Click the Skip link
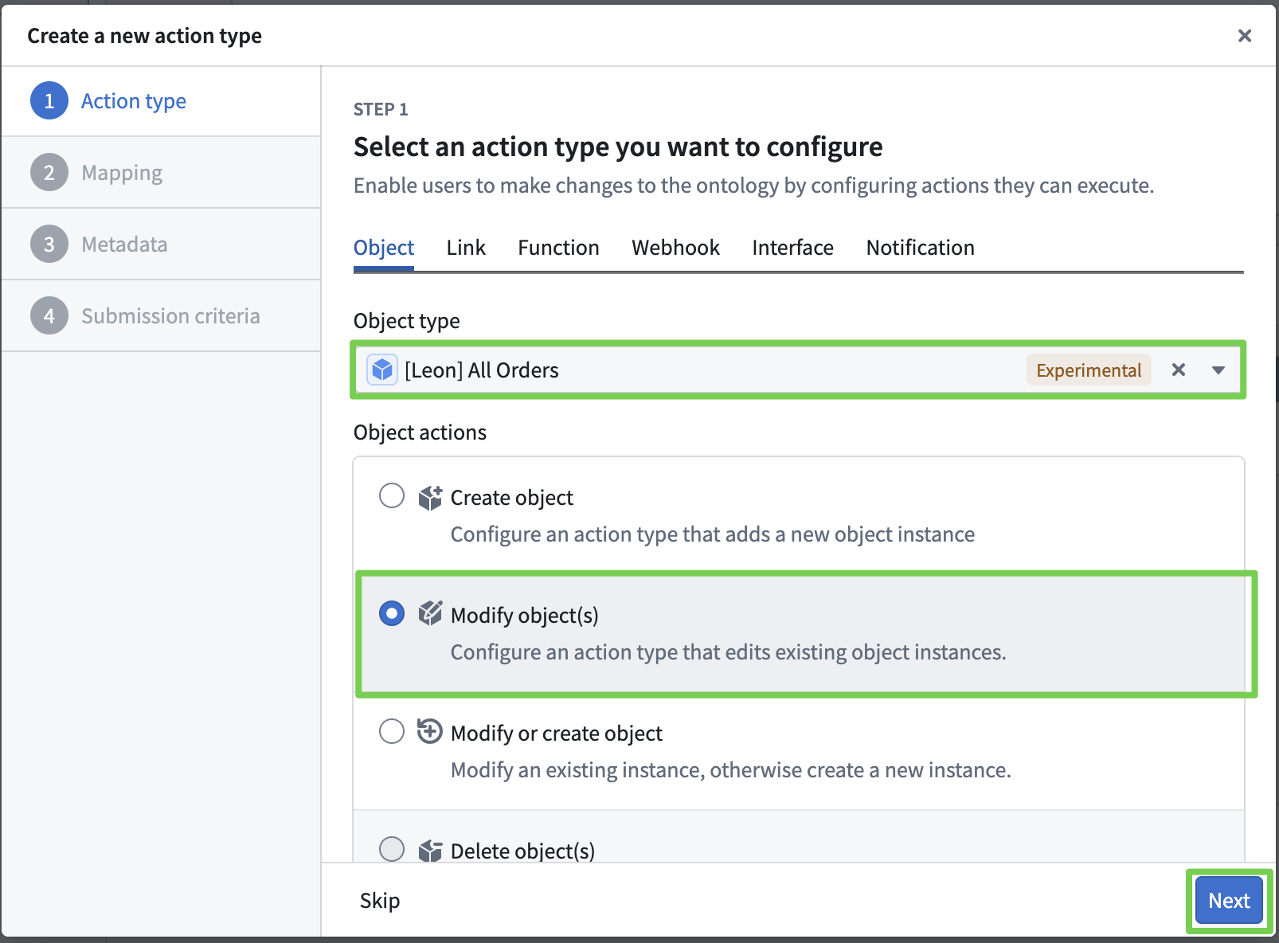 380,901
